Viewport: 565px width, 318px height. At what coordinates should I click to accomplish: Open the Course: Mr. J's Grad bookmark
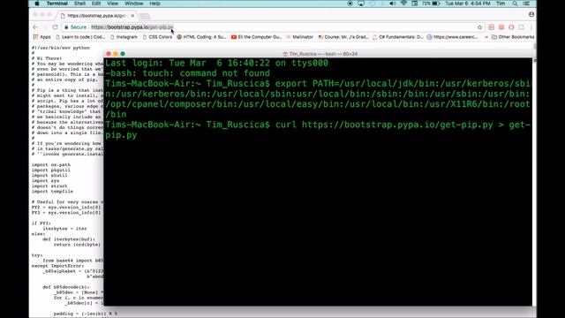point(343,37)
